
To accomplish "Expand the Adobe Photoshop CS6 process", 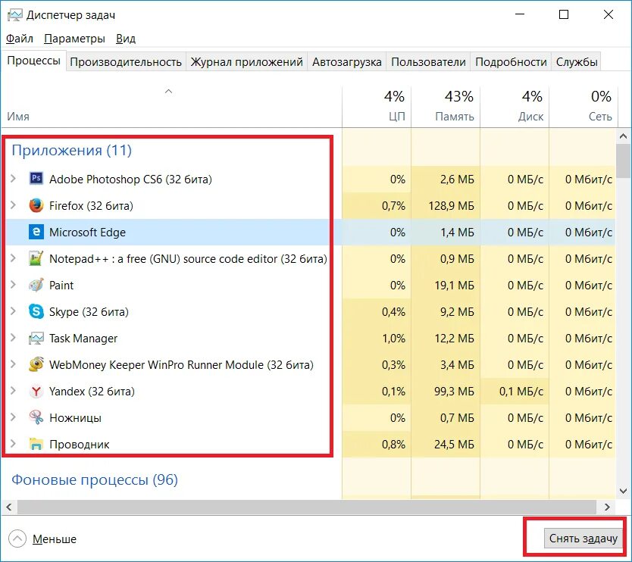I will click(14, 179).
